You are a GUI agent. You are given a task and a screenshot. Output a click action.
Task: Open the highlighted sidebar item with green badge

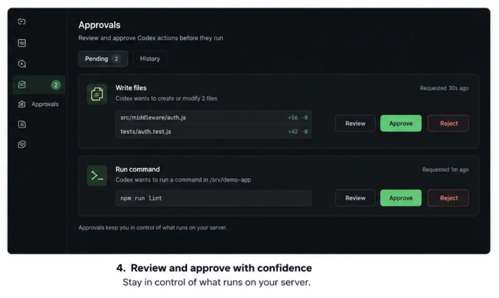(39, 85)
